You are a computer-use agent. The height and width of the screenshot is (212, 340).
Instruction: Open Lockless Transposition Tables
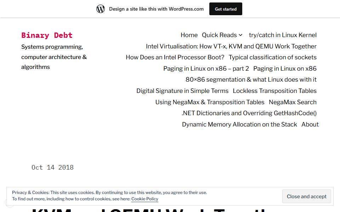(x=275, y=91)
